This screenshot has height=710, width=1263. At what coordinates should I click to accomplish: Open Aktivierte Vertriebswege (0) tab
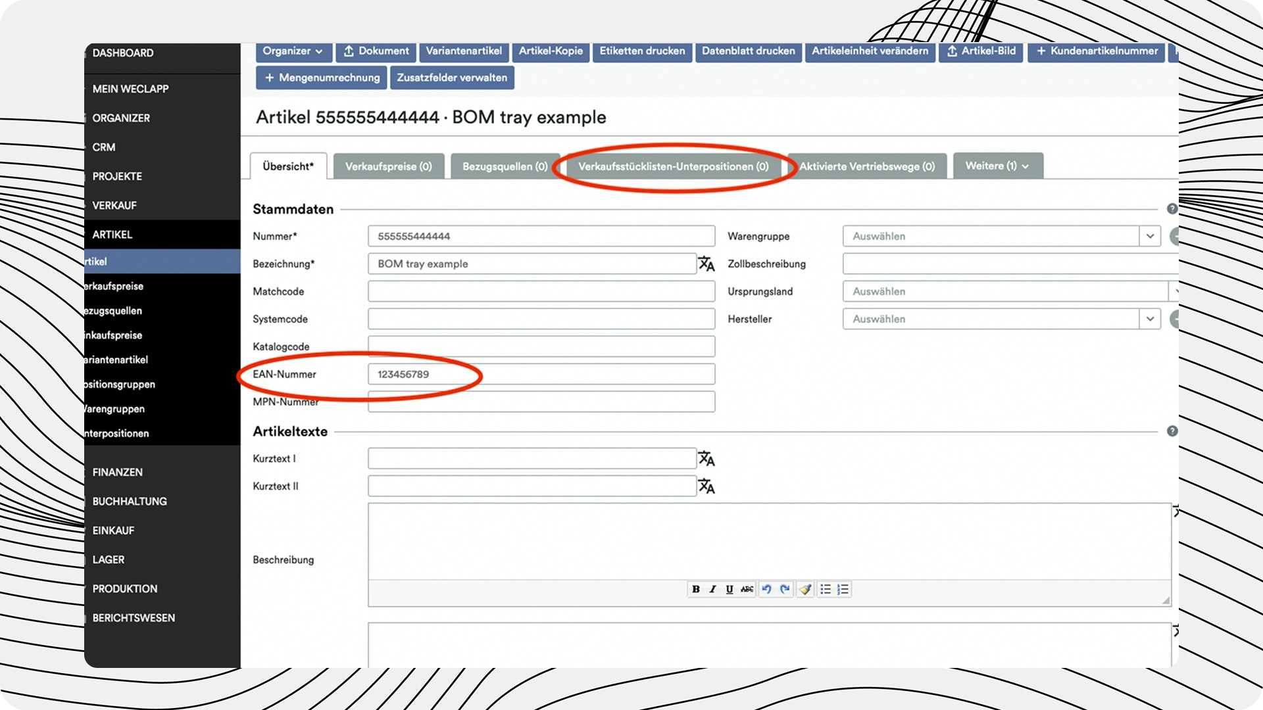(867, 166)
